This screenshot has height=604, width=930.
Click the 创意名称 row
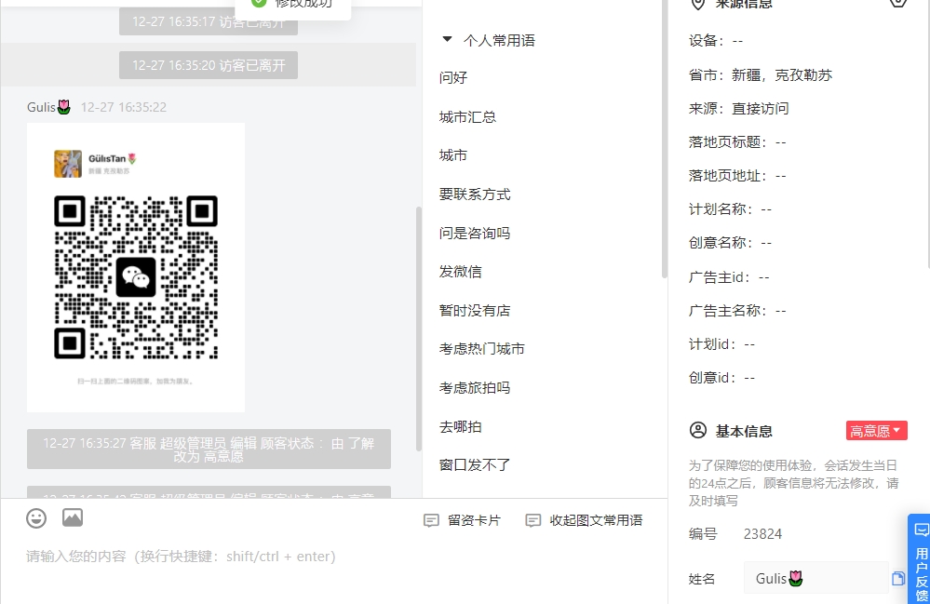[x=730, y=242]
